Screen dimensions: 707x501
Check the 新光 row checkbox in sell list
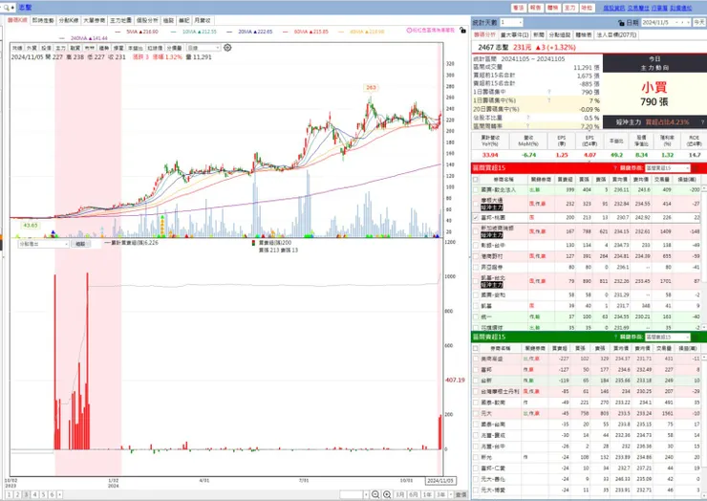click(476, 457)
